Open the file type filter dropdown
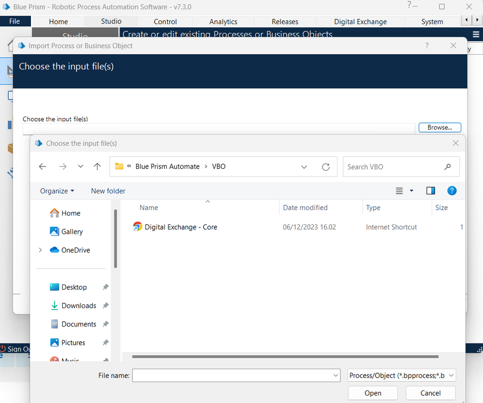The height and width of the screenshot is (403, 483). pyautogui.click(x=401, y=375)
